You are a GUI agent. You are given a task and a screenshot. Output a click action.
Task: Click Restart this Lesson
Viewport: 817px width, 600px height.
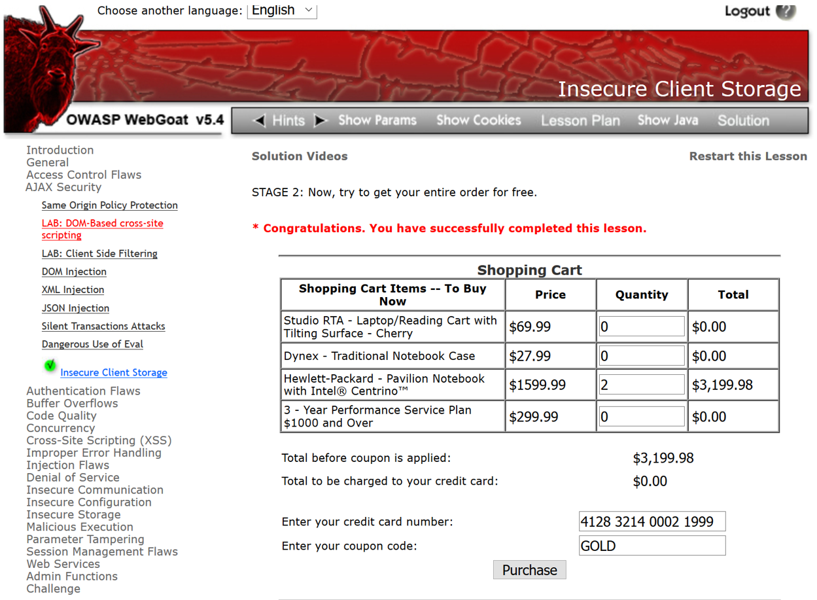click(x=748, y=156)
